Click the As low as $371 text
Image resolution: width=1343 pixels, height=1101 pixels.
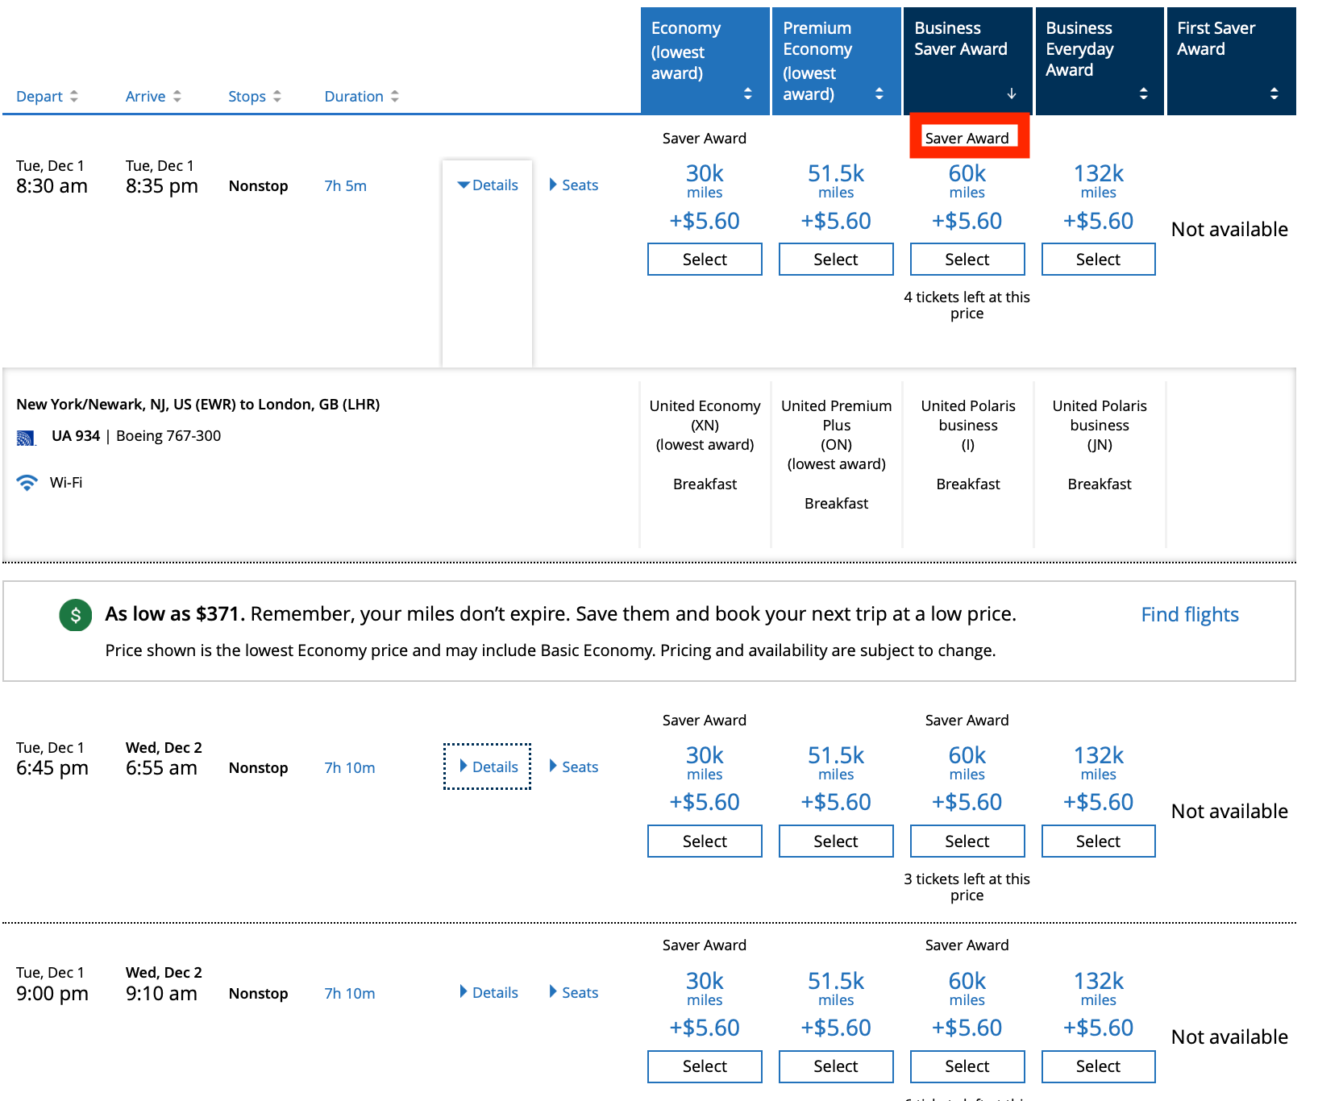click(x=175, y=614)
